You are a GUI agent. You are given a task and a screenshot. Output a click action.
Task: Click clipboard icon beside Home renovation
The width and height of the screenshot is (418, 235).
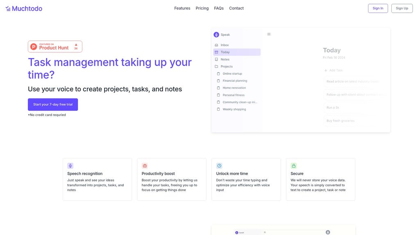[218, 88]
